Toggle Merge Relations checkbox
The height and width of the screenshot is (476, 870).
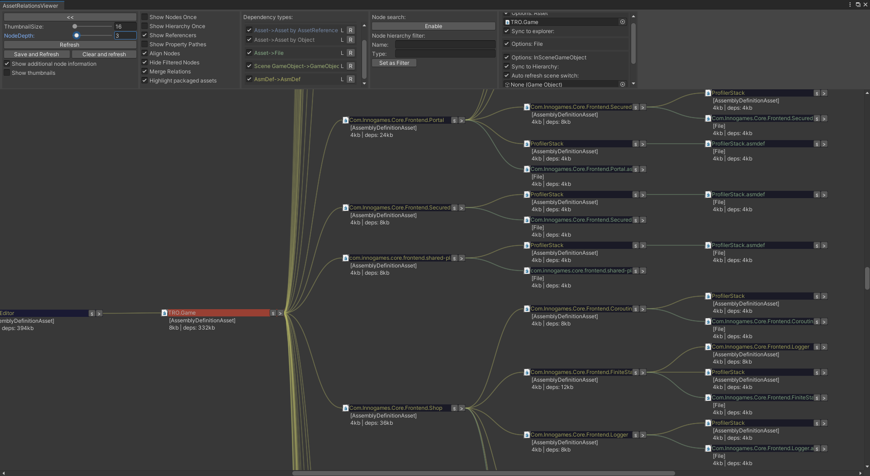pyautogui.click(x=145, y=71)
